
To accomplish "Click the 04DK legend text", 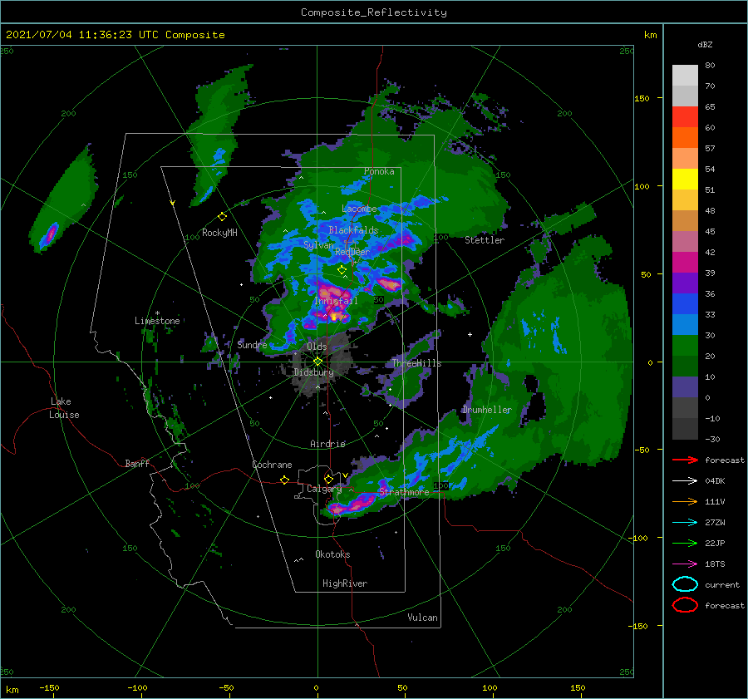I will (x=715, y=481).
